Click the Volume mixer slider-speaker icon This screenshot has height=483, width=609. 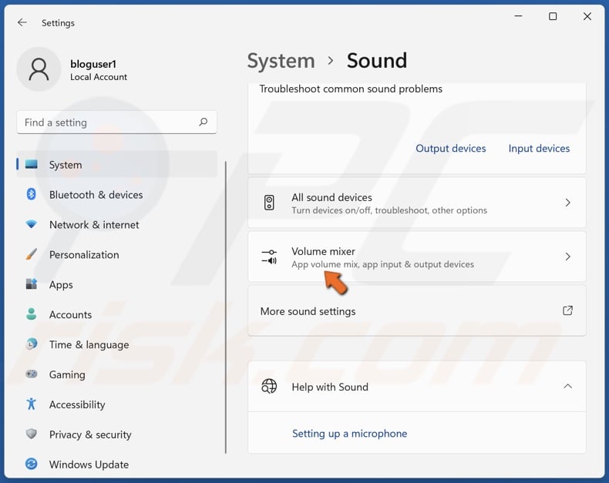pyautogui.click(x=269, y=257)
